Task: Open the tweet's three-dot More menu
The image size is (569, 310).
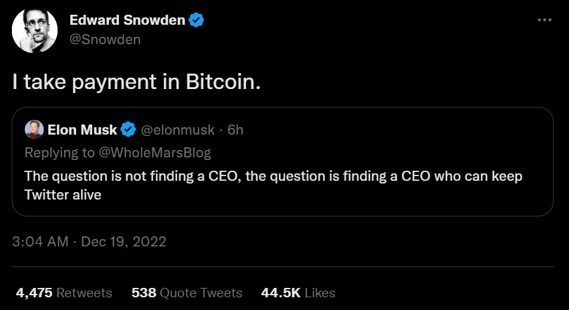Action: [x=544, y=20]
